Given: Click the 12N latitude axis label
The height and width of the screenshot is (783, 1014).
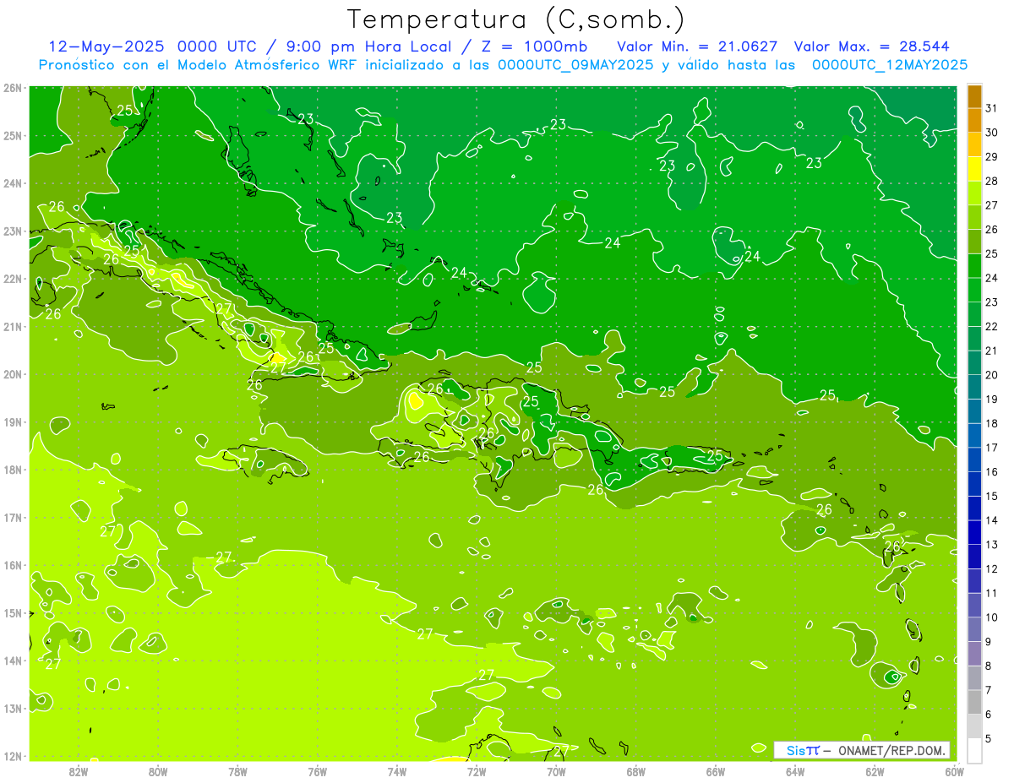Looking at the screenshot, I should coord(12,756).
